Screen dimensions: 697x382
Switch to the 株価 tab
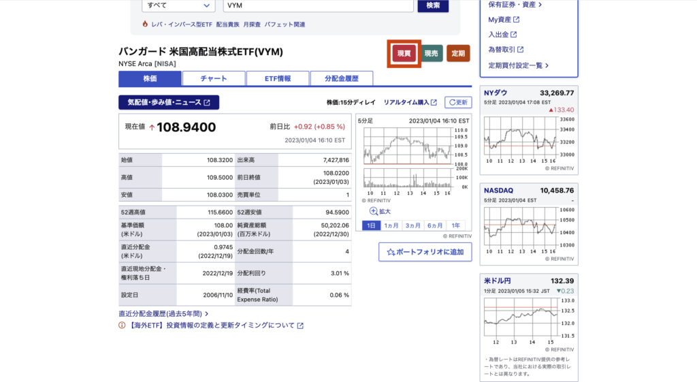(x=150, y=79)
